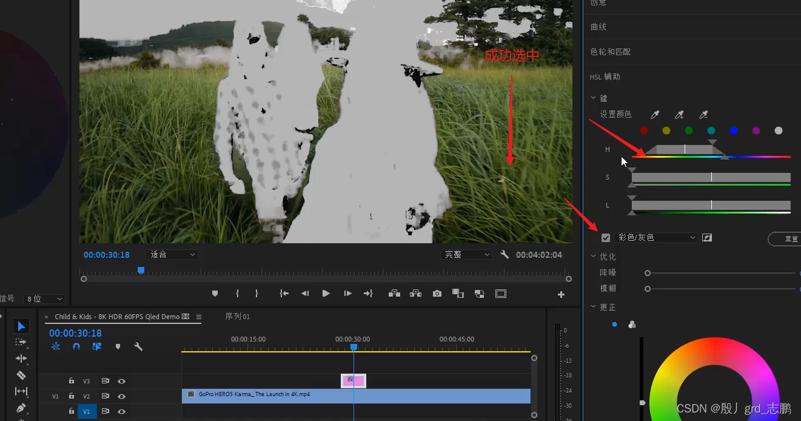This screenshot has height=421, width=801.
Task: Toggle Linked Selection in timeline
Action: [x=97, y=346]
